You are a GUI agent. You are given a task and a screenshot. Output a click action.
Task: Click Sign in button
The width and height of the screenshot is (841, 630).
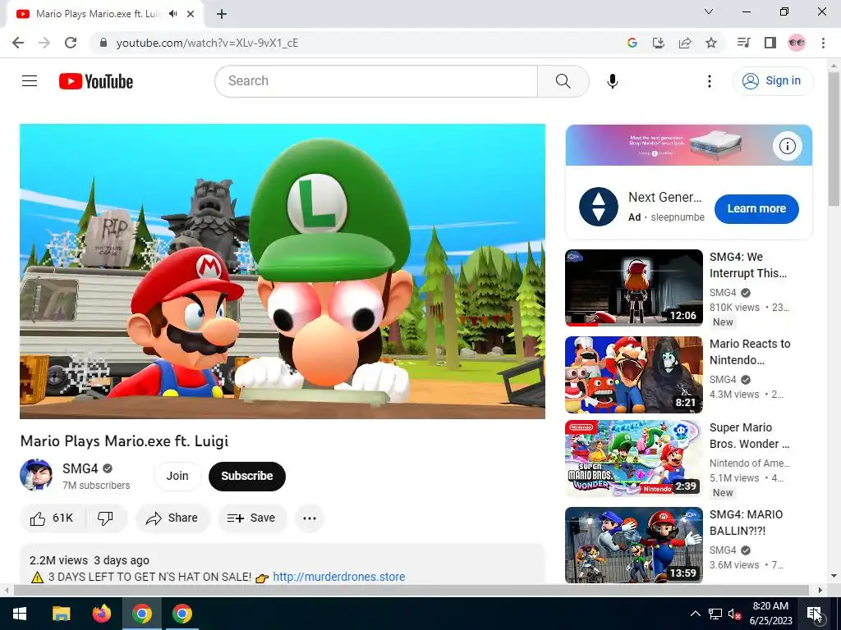click(x=773, y=81)
